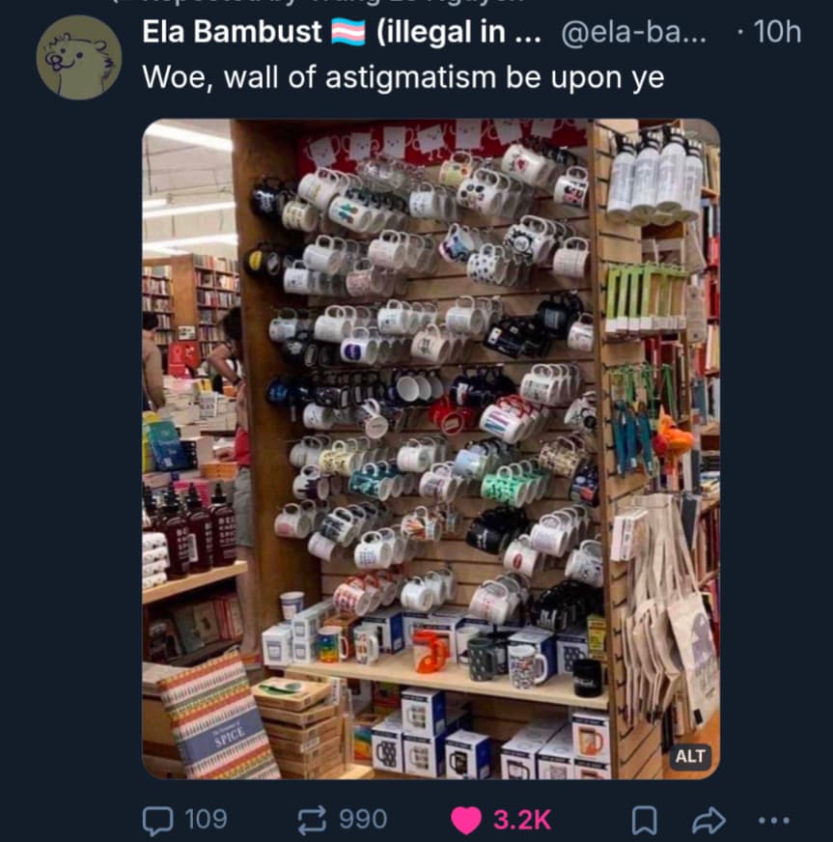Open the mug wall photo full size
This screenshot has width=833, height=842.
click(x=431, y=449)
